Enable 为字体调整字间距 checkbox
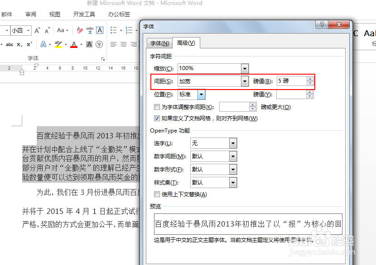This screenshot has width=376, height=265. 157,107
